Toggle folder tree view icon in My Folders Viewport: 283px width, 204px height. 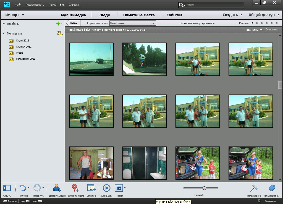tap(60, 33)
